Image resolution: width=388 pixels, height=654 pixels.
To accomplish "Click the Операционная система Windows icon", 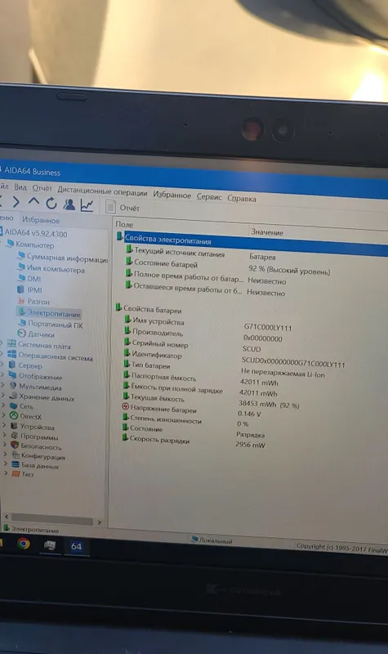I will point(11,354).
